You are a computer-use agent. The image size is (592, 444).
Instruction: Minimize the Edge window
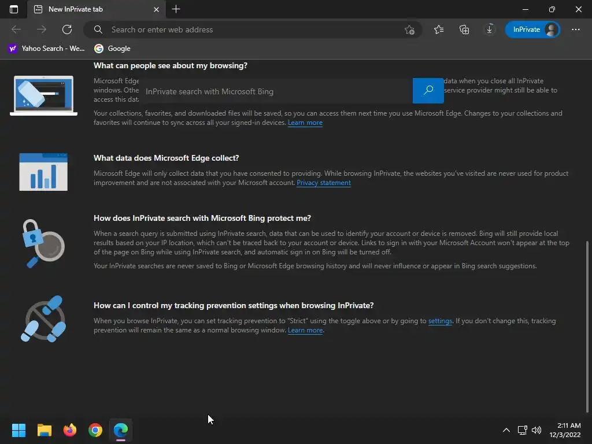click(525, 9)
